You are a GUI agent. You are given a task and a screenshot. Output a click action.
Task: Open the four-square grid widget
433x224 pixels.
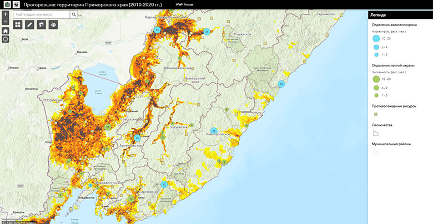(x=18, y=25)
